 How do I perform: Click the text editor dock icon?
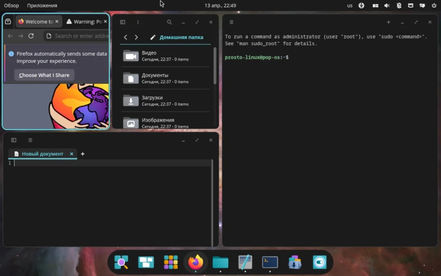(x=245, y=262)
